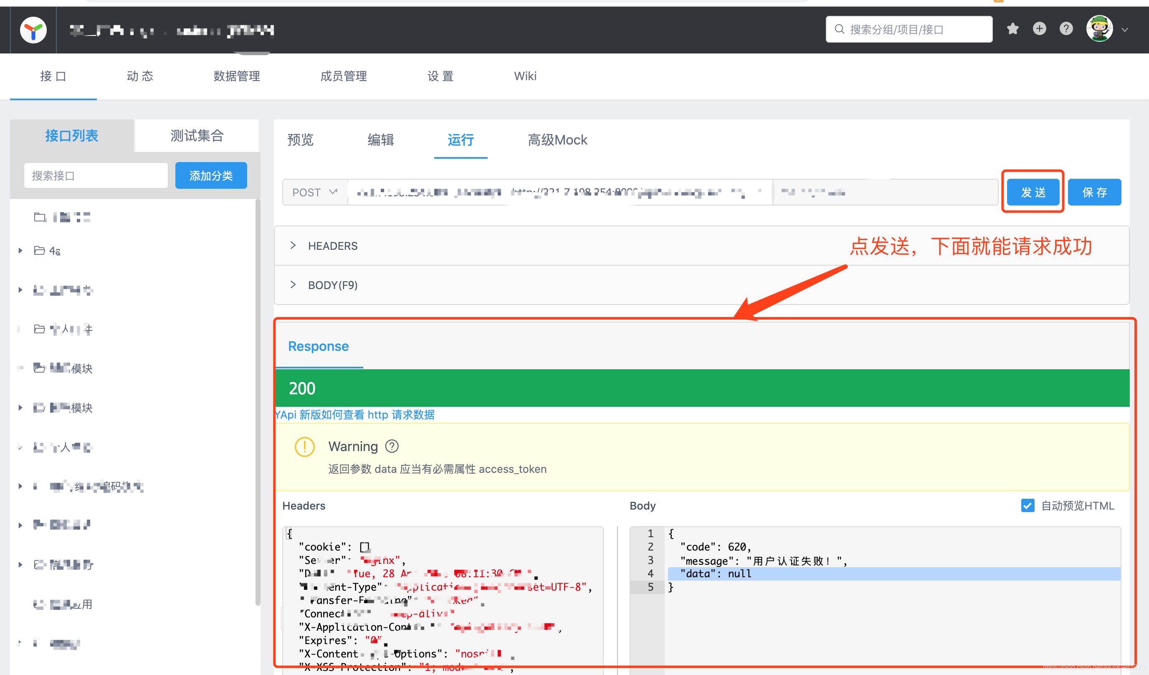Image resolution: width=1149 pixels, height=675 pixels.
Task: Open help via question mark icon
Action: pos(1065,29)
